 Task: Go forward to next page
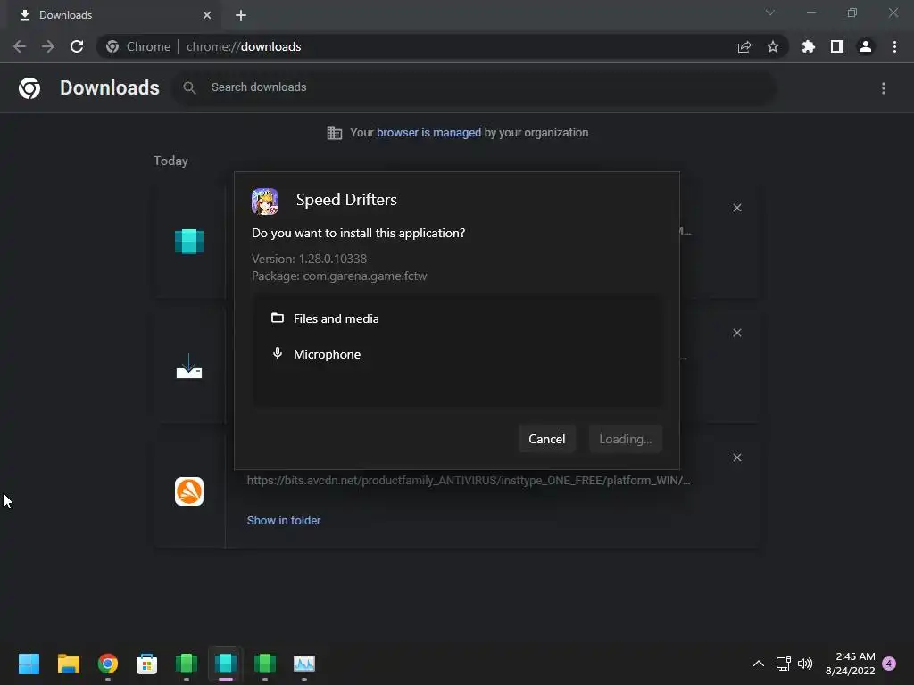click(x=48, y=46)
